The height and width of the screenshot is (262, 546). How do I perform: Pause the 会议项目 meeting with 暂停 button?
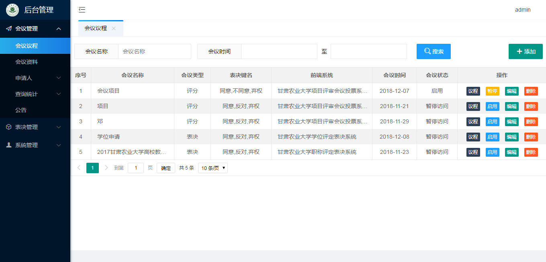492,91
